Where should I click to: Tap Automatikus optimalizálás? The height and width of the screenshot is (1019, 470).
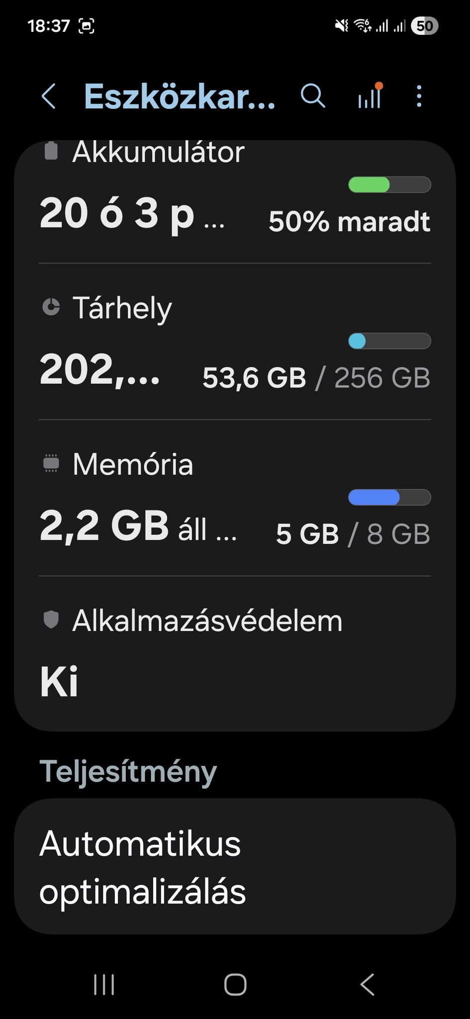click(x=235, y=867)
